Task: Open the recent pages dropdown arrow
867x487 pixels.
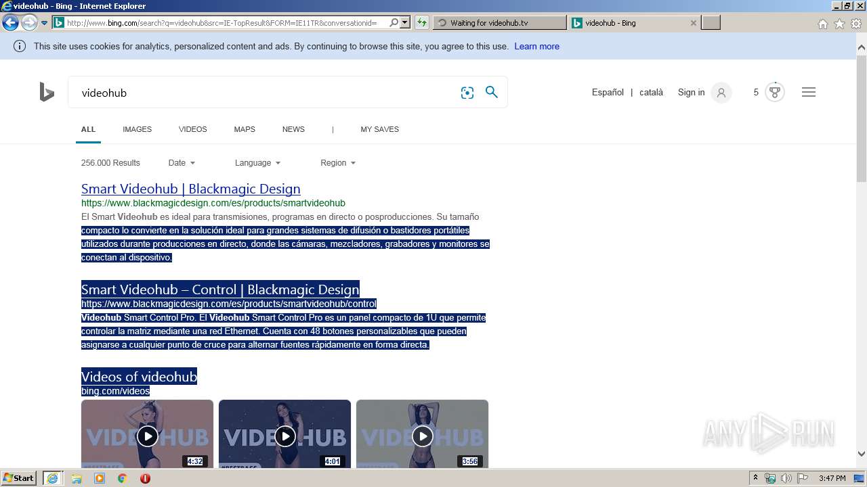Action: [44, 23]
